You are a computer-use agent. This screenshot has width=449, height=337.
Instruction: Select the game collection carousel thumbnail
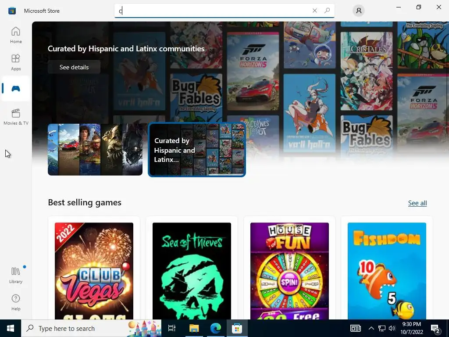[x=95, y=150]
